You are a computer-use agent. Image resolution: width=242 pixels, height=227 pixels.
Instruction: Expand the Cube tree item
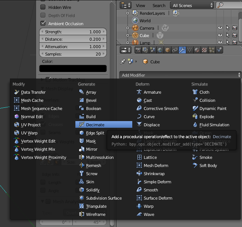tap(127, 36)
